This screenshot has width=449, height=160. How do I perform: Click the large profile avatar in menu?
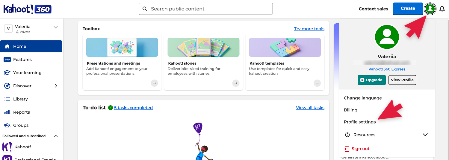pyautogui.click(x=387, y=37)
